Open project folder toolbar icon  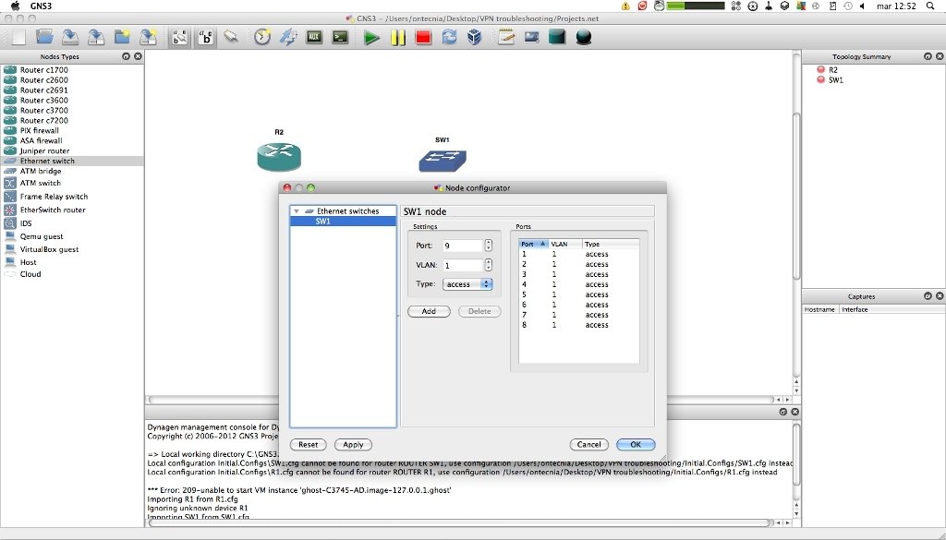point(44,37)
